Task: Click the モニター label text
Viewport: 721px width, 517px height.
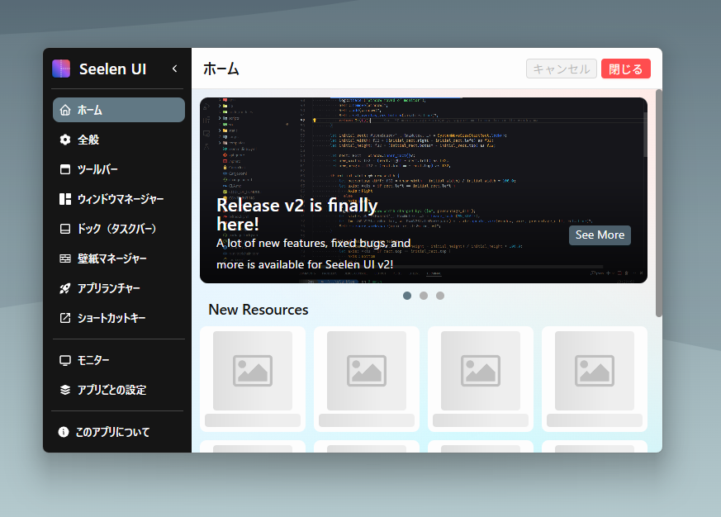Action: click(93, 360)
